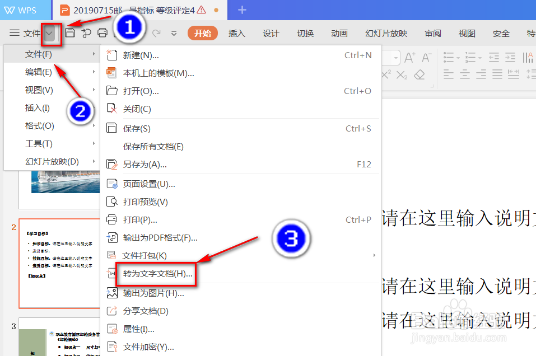Screen dimensions: 536x356
Task: Switch to the 插入 ribbon tab
Action: 236,33
